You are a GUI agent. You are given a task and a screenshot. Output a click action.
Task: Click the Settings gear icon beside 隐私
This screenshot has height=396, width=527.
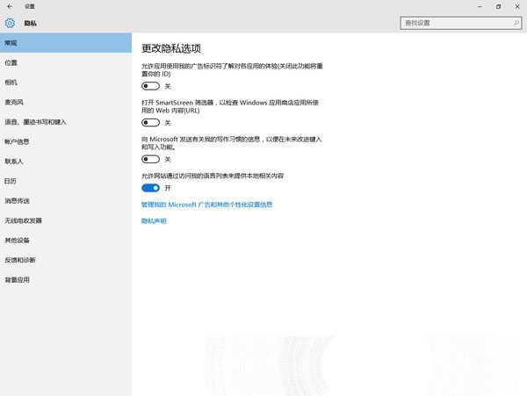click(10, 23)
